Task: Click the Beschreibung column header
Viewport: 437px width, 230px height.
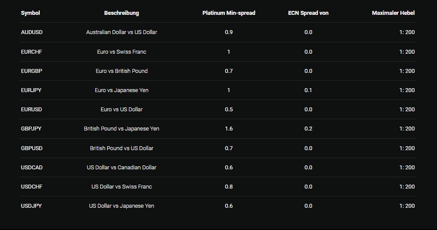Action: coord(121,13)
